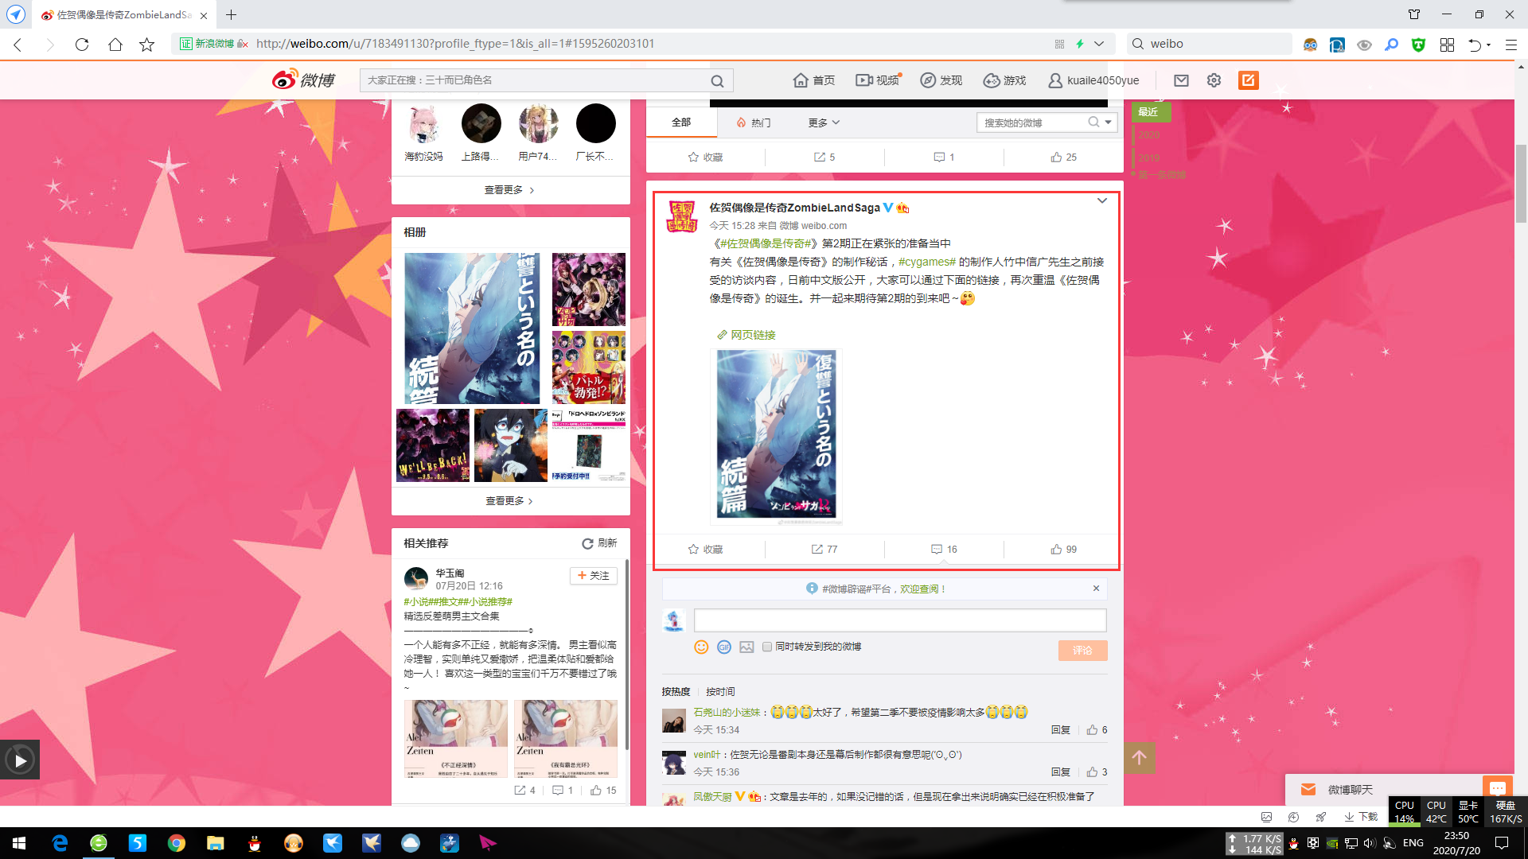Expand the 更多 dropdown in feed tabs
This screenshot has width=1528, height=859.
(x=824, y=122)
